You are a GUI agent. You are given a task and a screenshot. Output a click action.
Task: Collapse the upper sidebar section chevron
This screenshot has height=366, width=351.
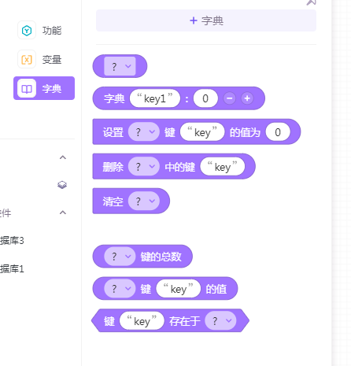(63, 157)
